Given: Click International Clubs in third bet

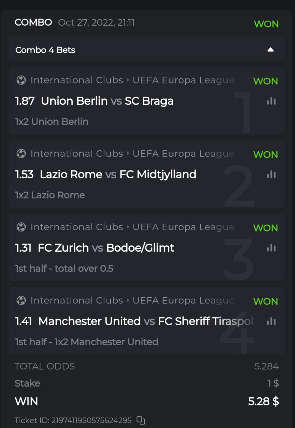Looking at the screenshot, I should point(77,227).
